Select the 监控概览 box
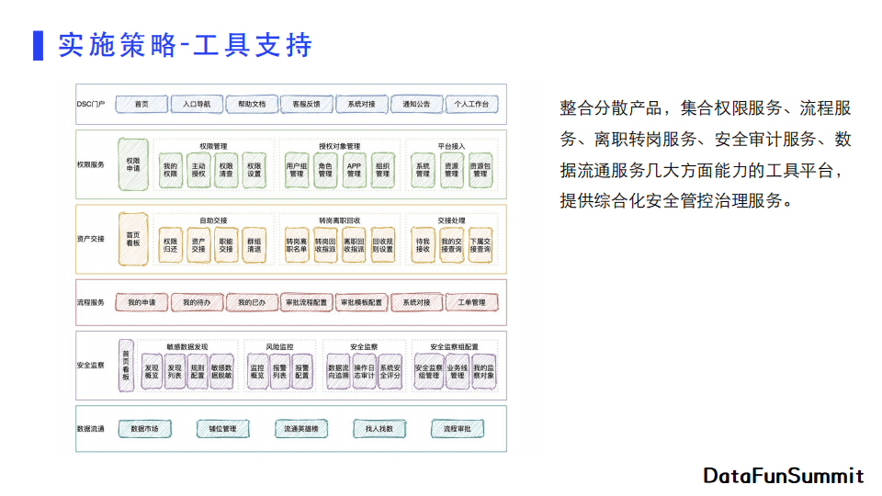 pyautogui.click(x=257, y=372)
